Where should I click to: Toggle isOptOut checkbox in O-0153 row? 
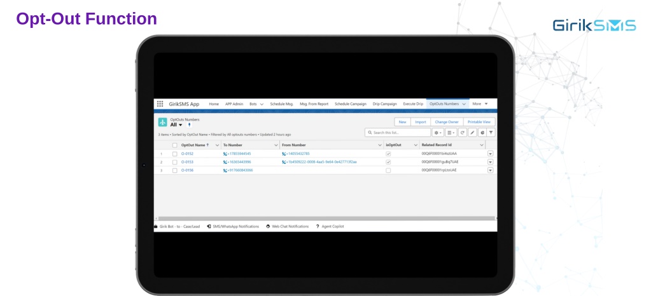coord(388,162)
